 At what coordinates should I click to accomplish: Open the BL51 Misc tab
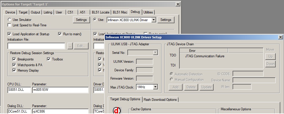coord(120,12)
